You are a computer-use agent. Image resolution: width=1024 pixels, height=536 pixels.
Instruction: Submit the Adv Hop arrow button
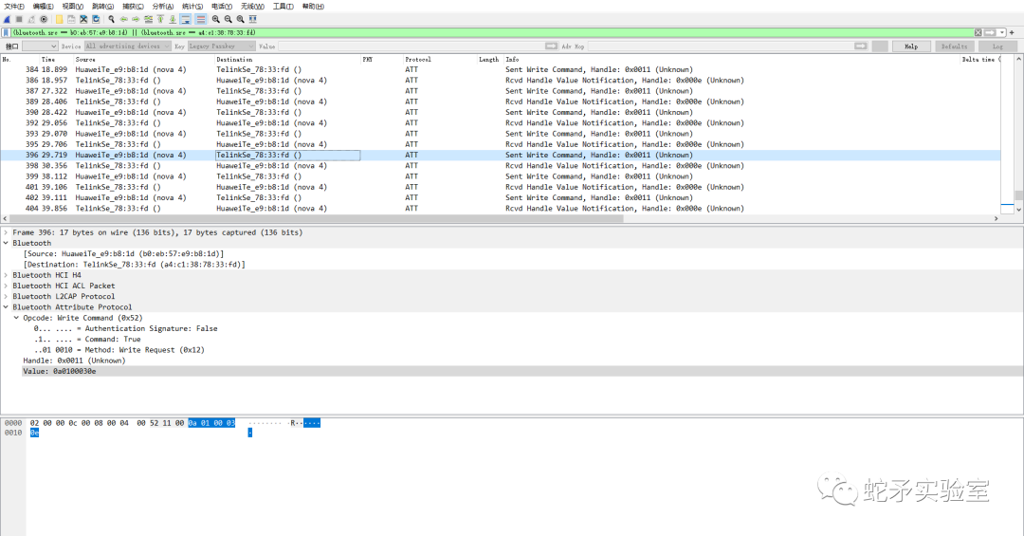tap(861, 46)
